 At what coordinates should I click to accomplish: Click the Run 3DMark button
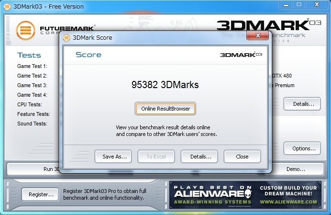point(34,169)
